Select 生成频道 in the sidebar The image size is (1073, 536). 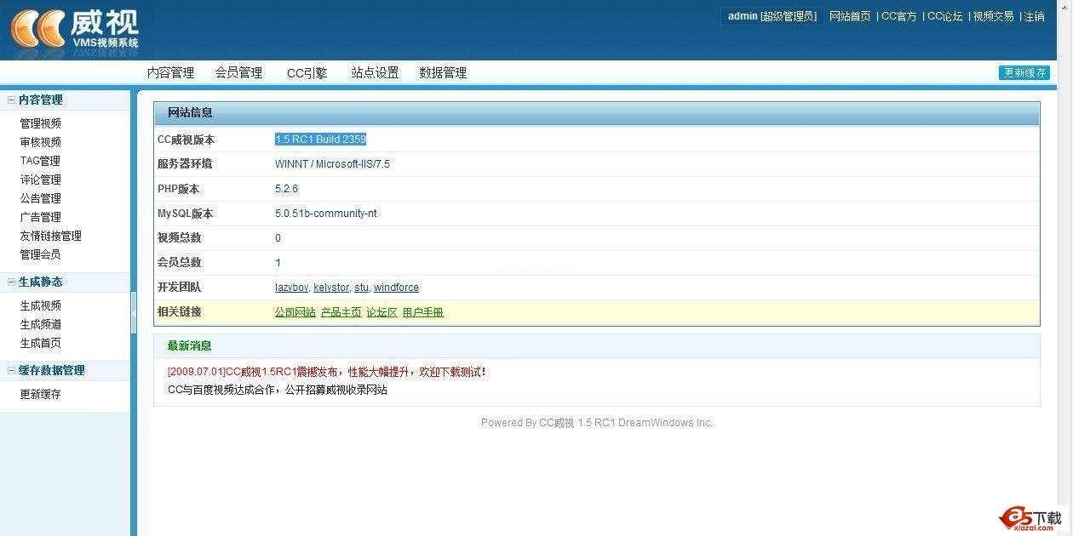tap(41, 324)
